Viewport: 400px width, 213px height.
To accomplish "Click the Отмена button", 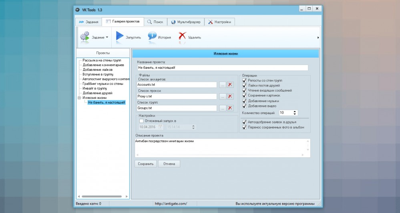I will pos(169,164).
